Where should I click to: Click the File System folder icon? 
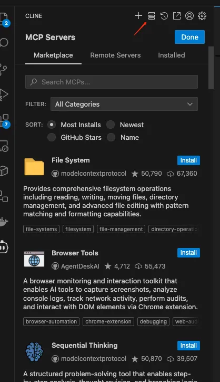tap(34, 167)
